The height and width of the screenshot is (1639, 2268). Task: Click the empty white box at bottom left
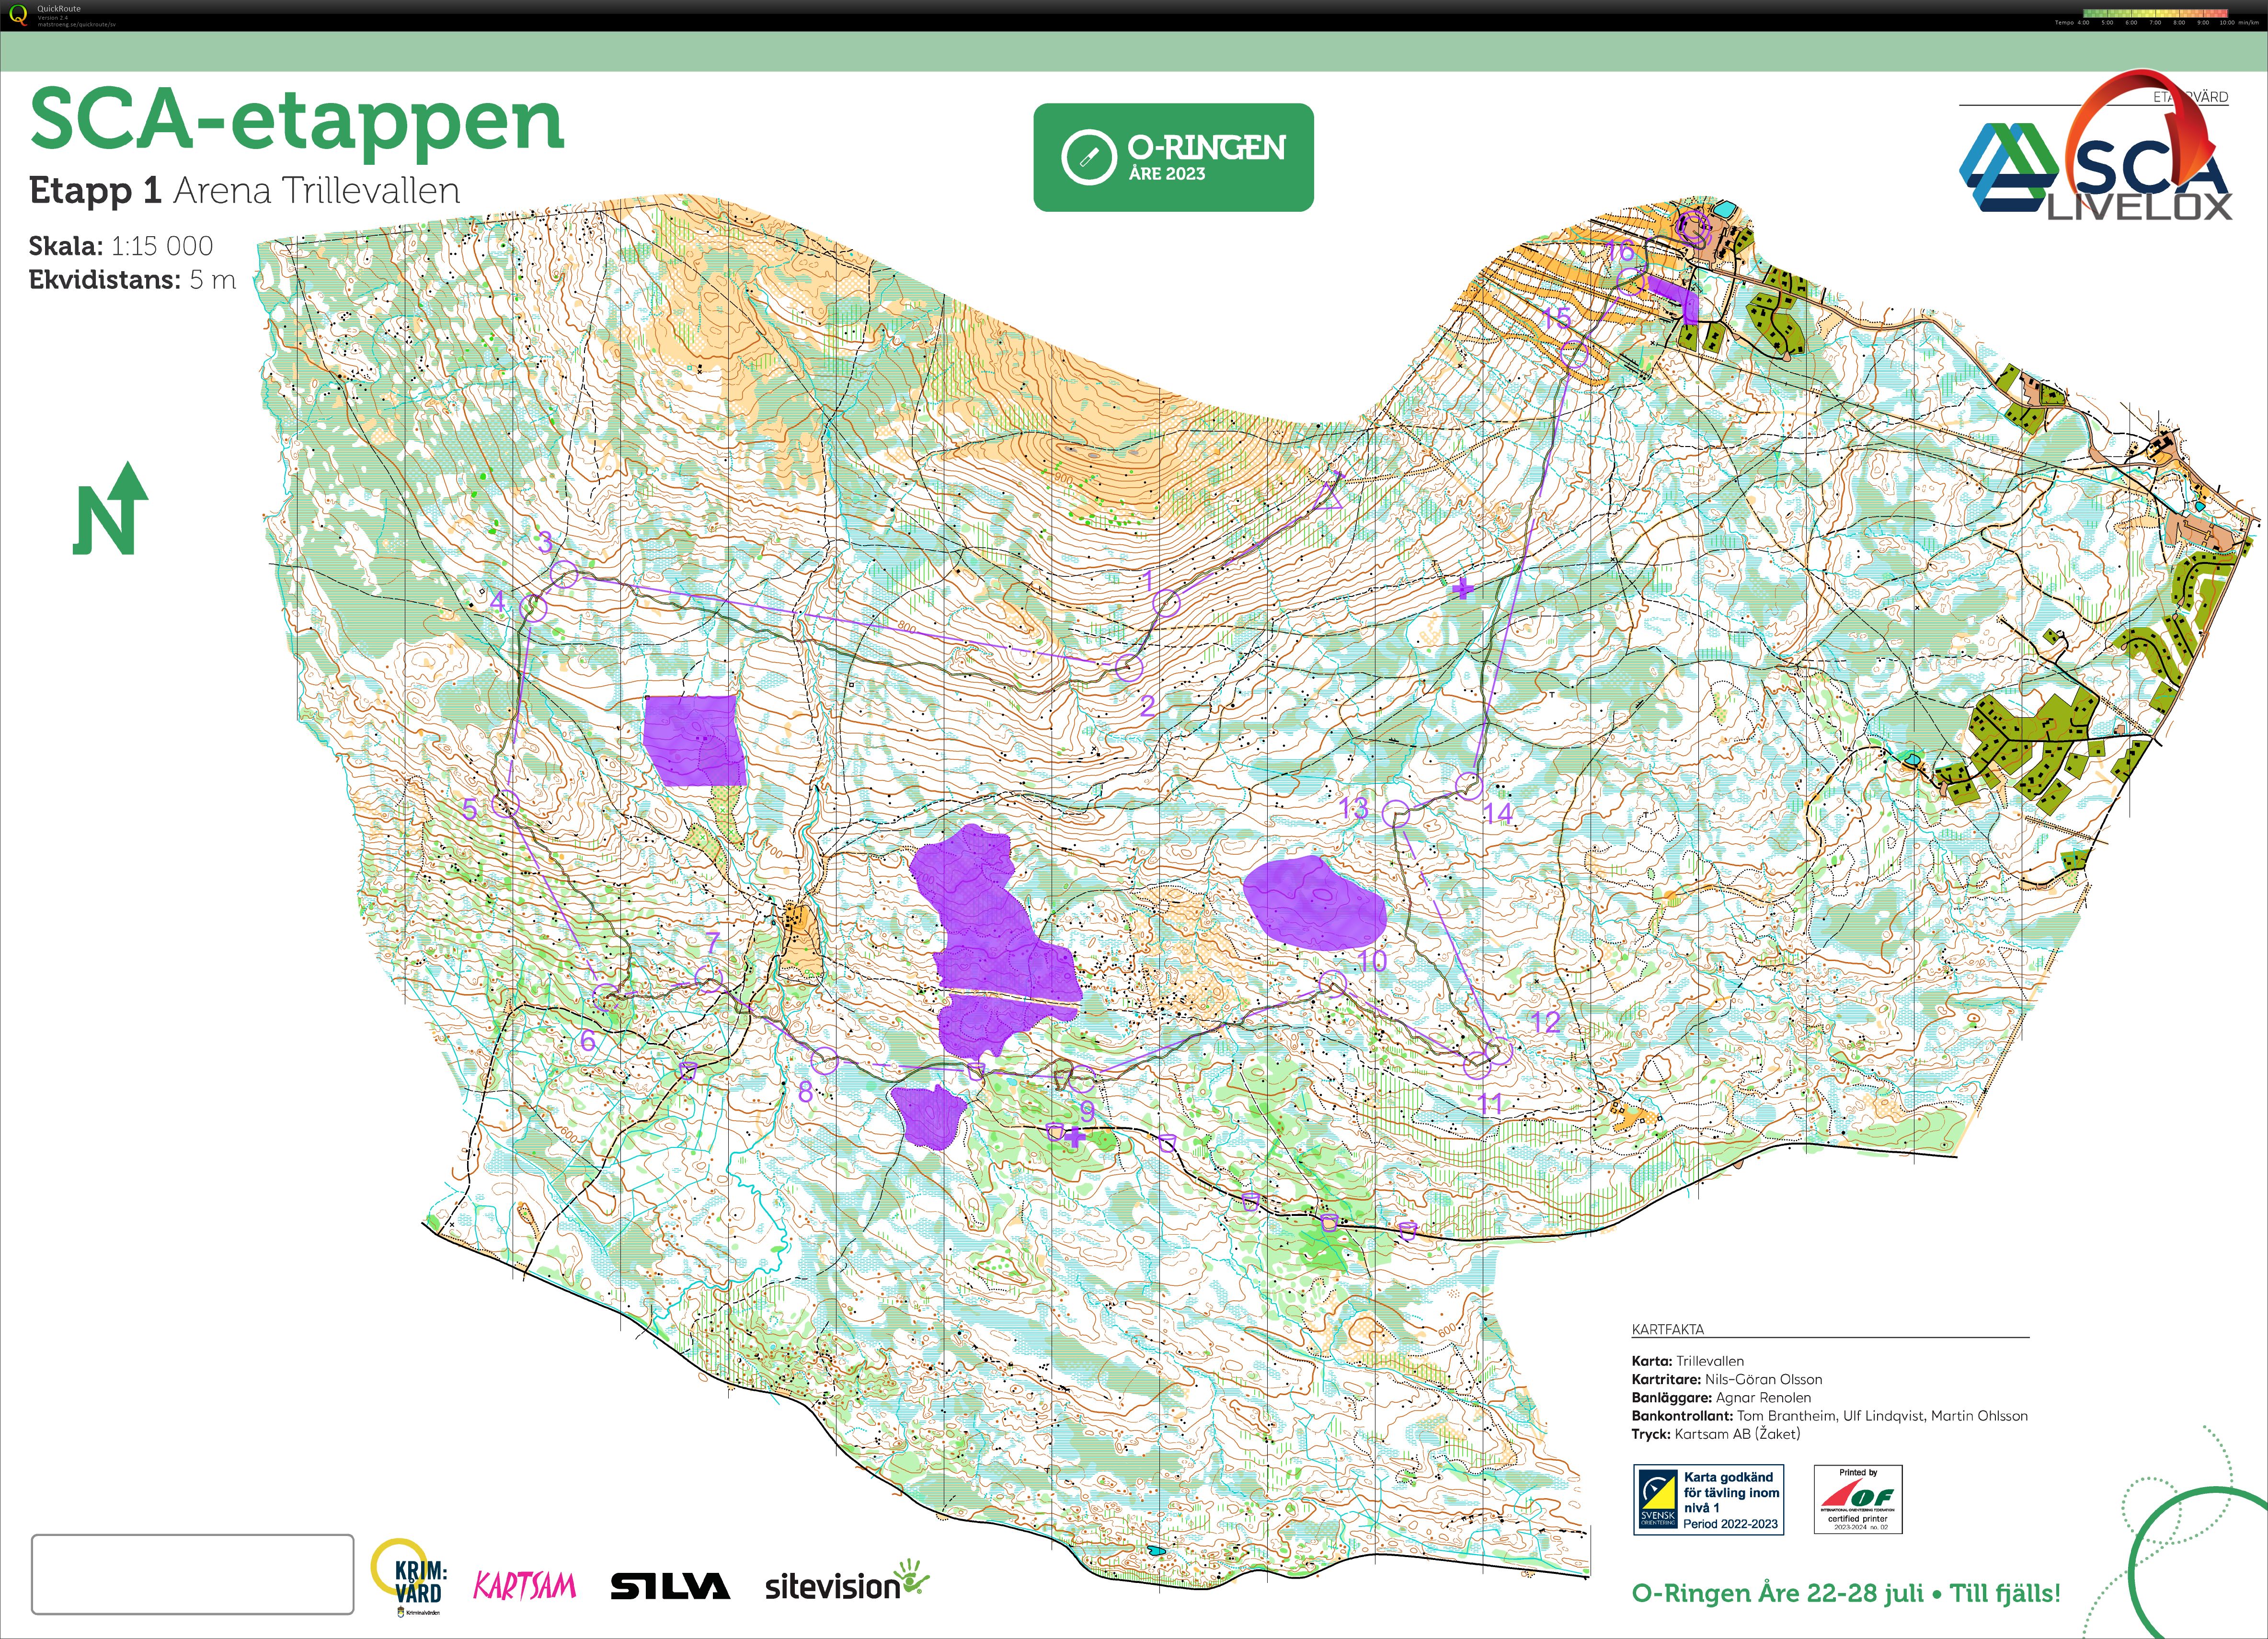tap(193, 1574)
